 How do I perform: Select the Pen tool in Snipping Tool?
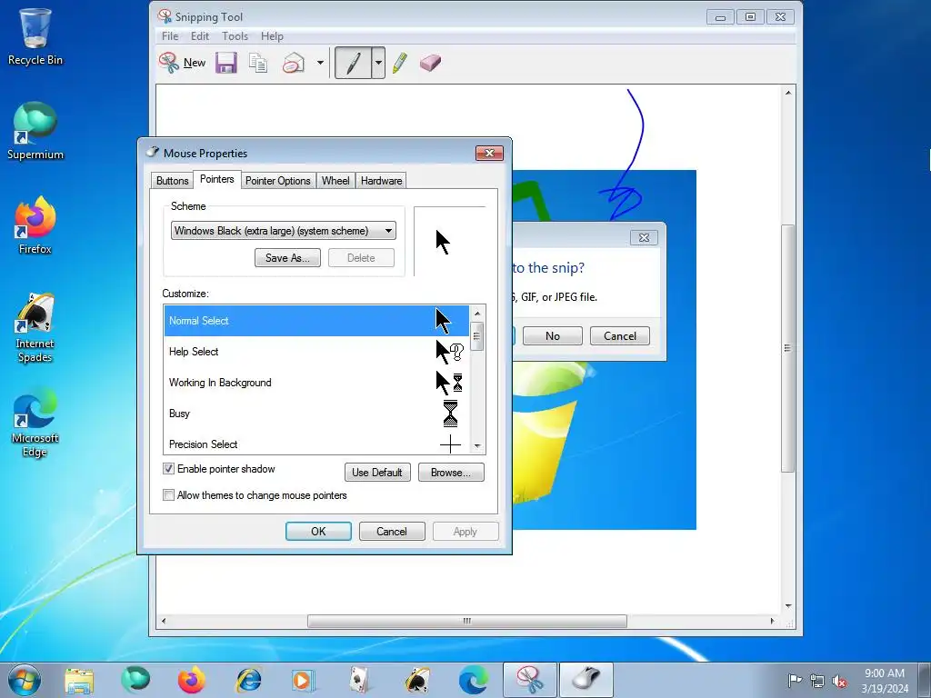pyautogui.click(x=354, y=63)
